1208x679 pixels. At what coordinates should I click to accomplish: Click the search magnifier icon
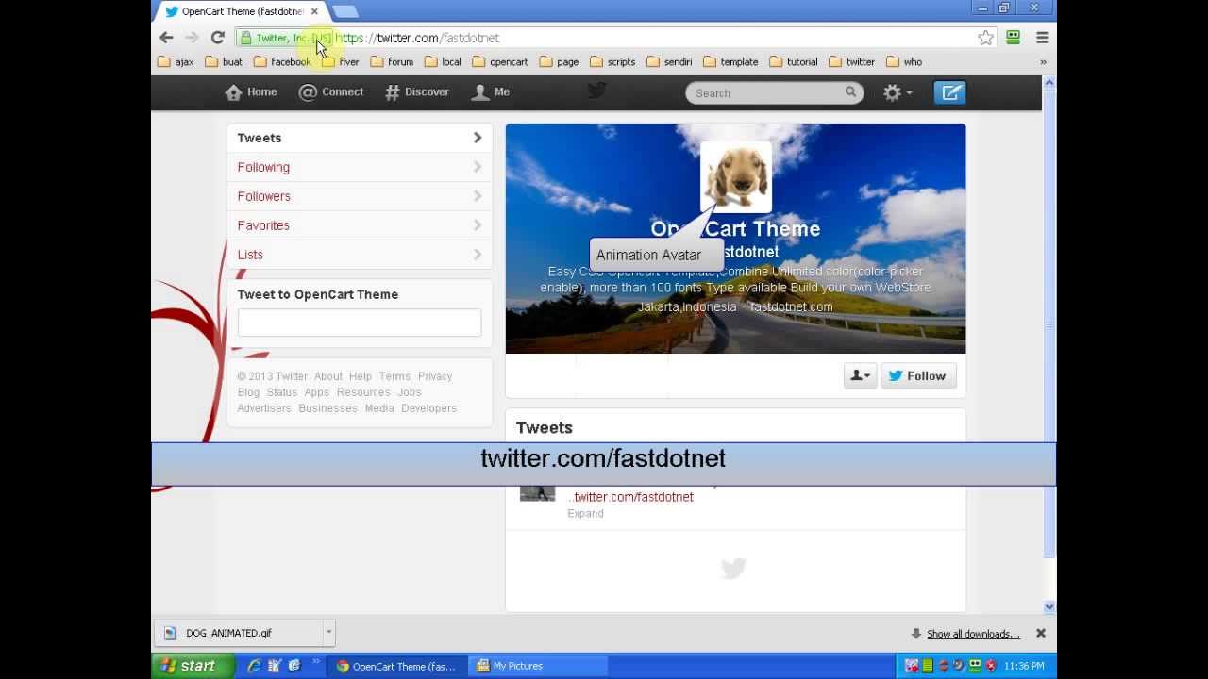coord(850,92)
